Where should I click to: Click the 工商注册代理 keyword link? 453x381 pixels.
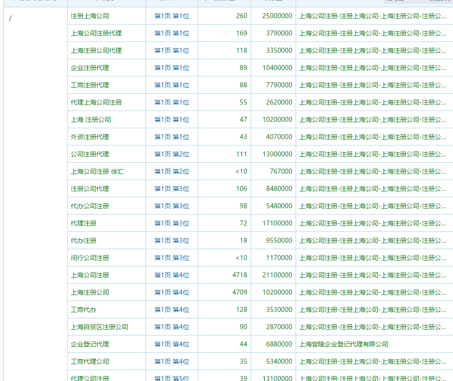tap(90, 85)
